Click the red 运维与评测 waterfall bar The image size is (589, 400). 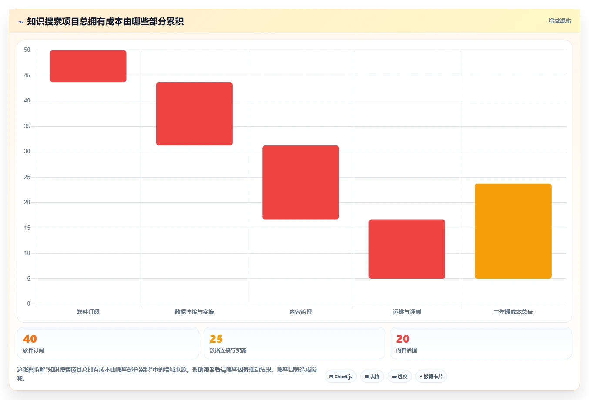tap(407, 249)
